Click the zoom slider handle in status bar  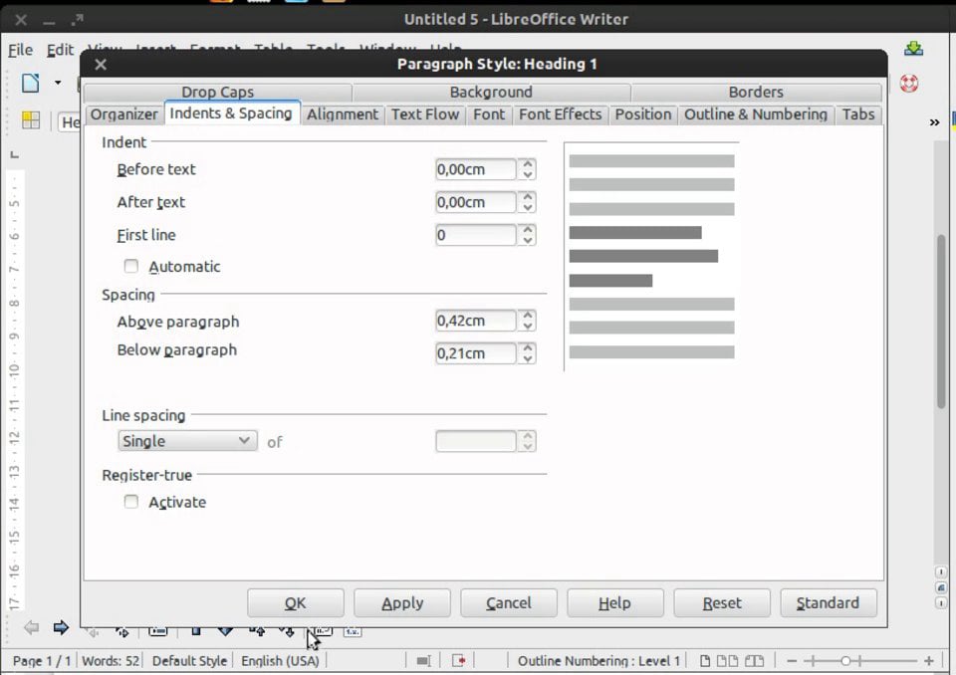point(845,660)
